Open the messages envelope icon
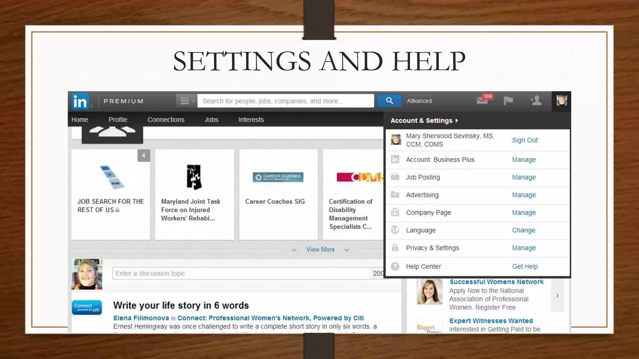 click(x=482, y=101)
